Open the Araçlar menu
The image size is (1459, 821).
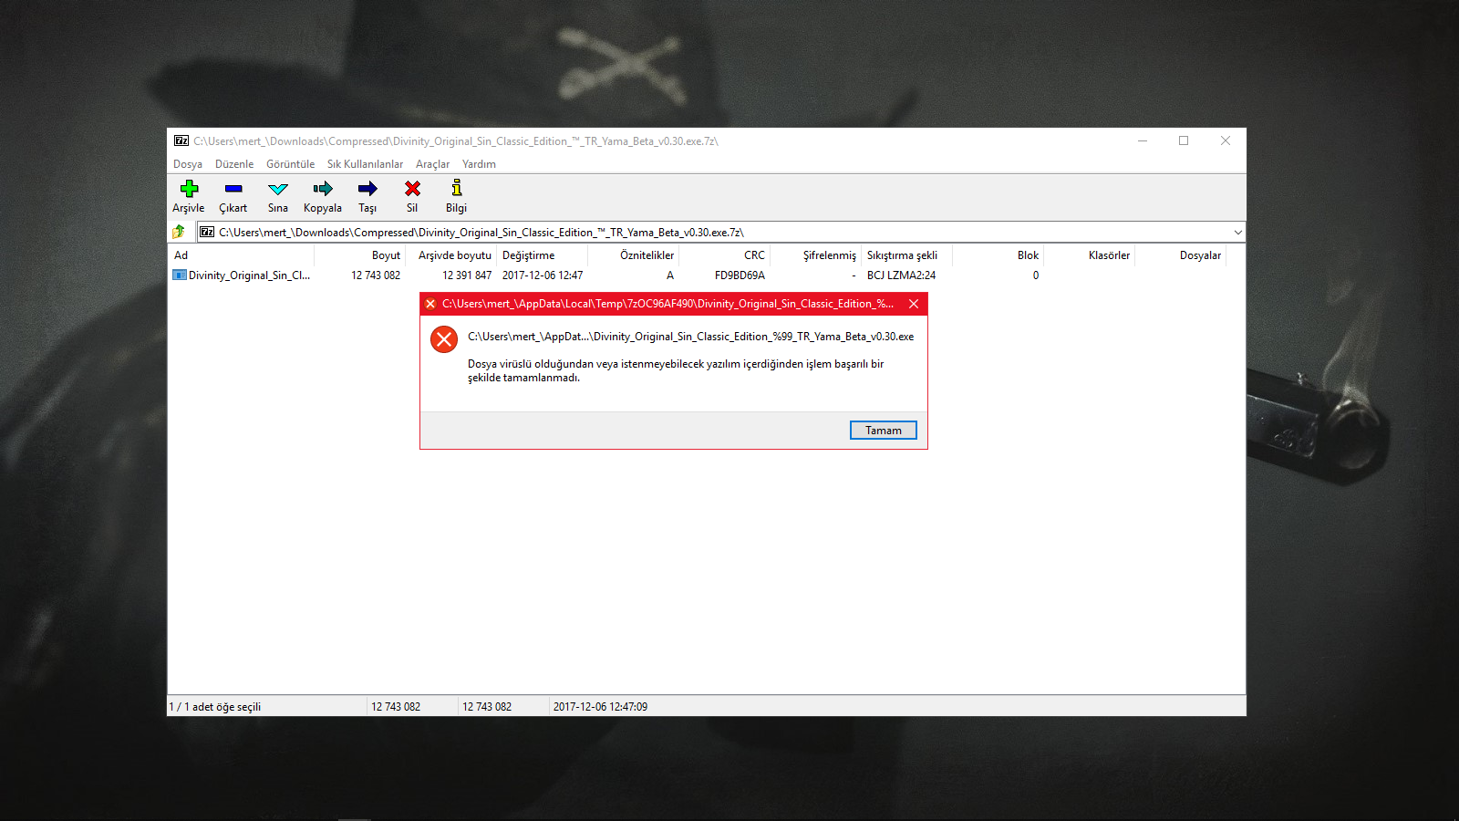coord(432,164)
